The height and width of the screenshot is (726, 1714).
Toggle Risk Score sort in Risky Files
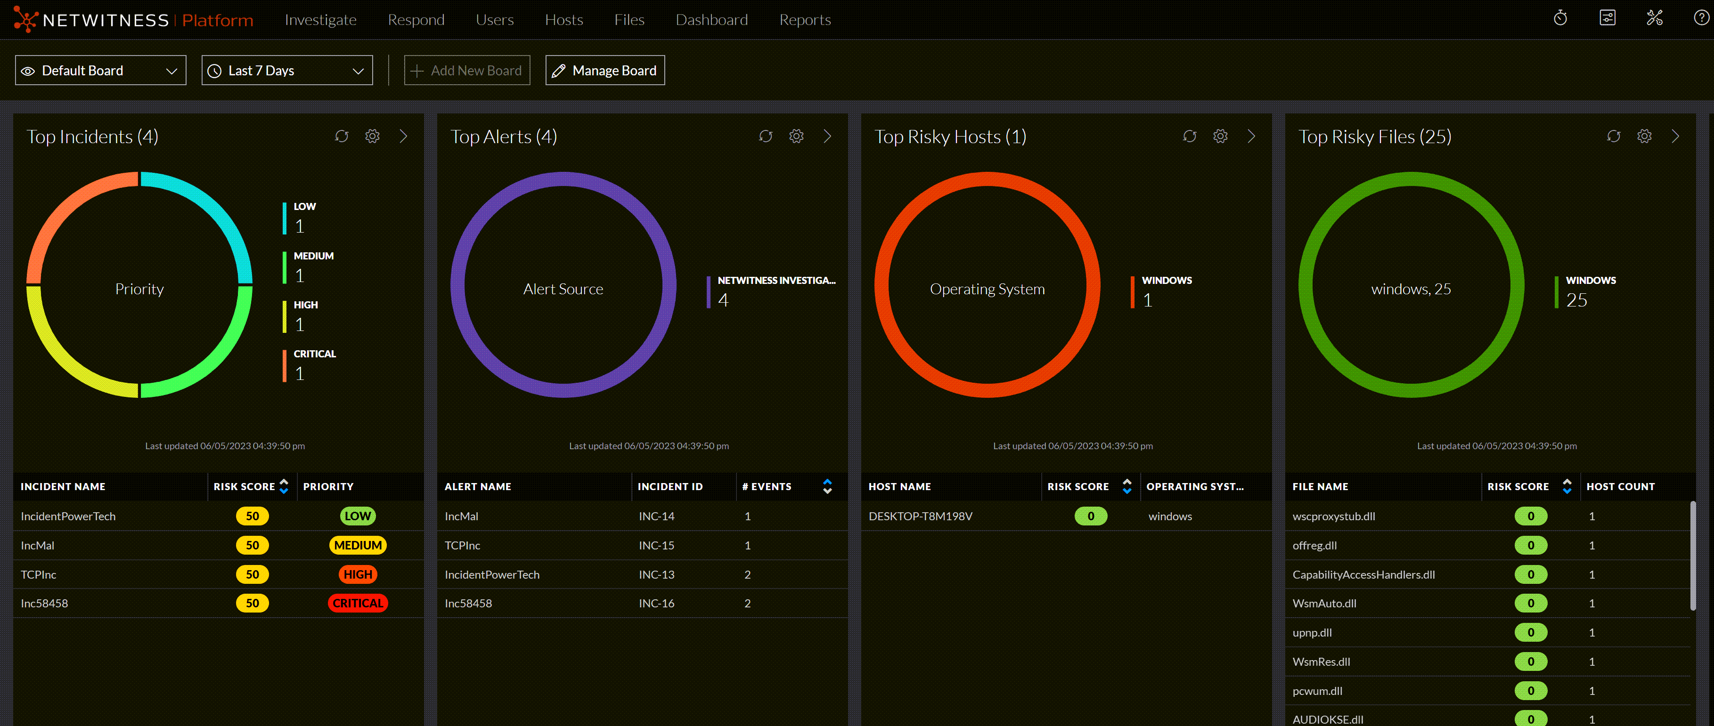tap(1567, 486)
